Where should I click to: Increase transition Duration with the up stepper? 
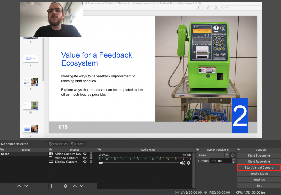pos(234,160)
